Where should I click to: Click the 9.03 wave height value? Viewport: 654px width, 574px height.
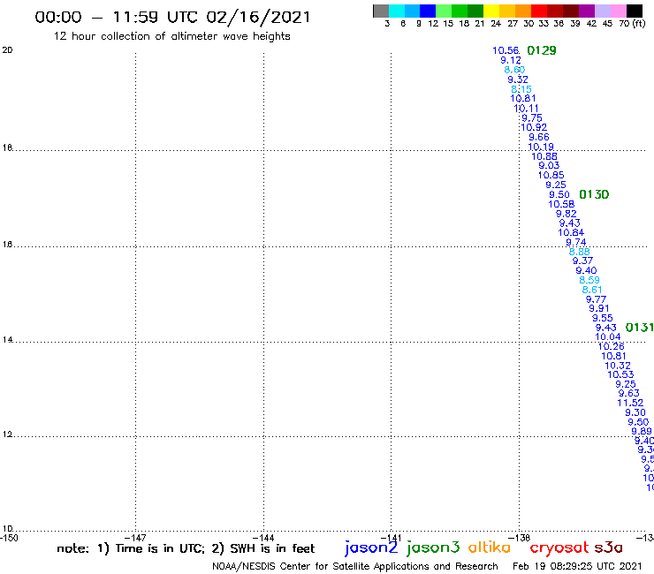click(549, 165)
